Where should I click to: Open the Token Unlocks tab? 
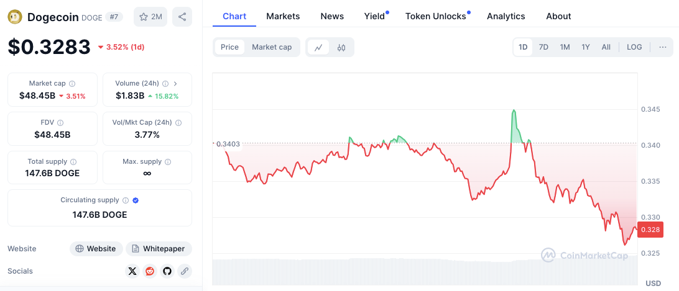click(x=435, y=16)
